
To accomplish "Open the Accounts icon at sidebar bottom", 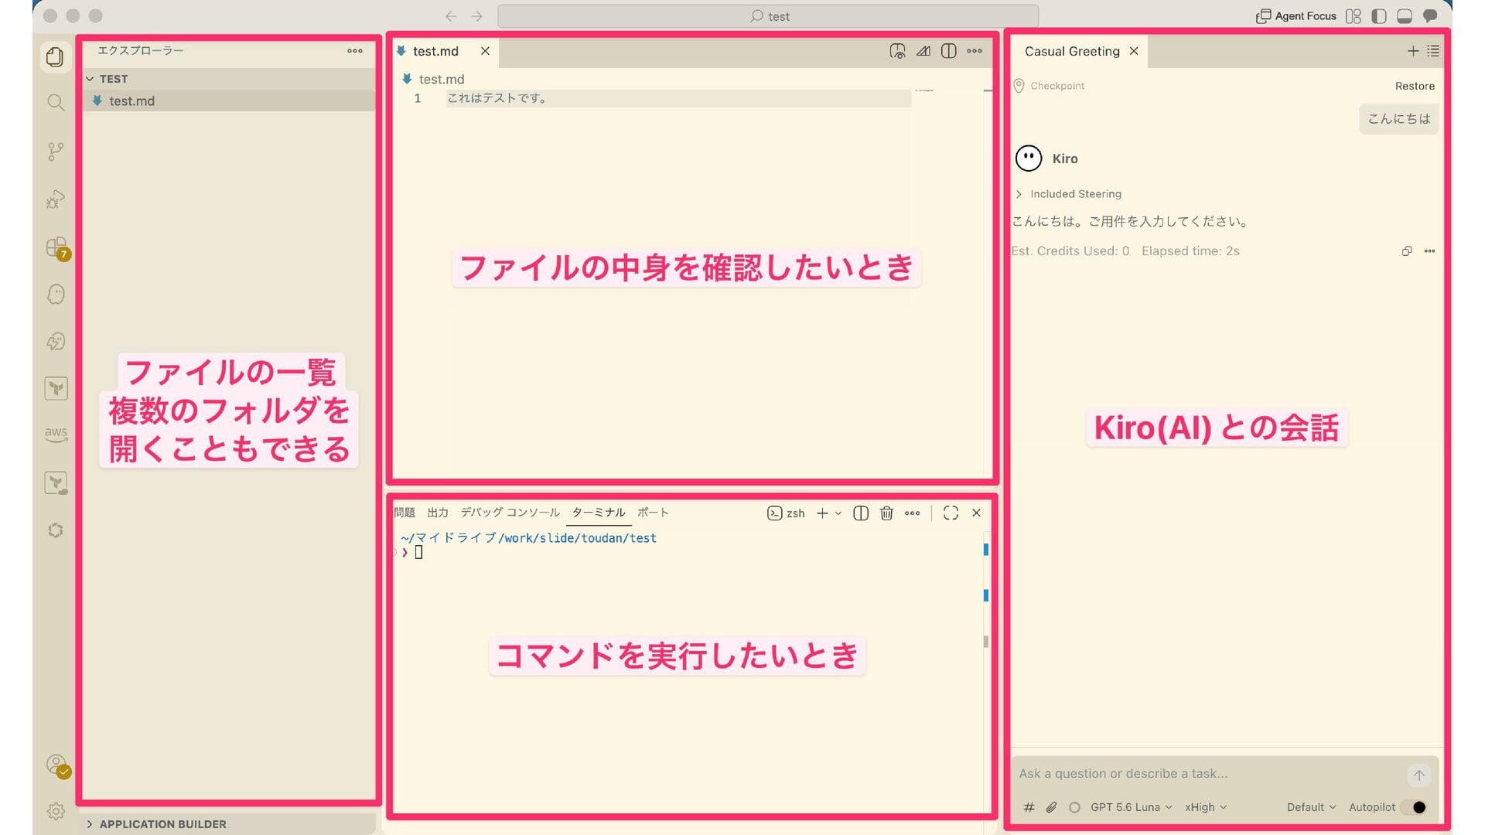I will tap(56, 765).
